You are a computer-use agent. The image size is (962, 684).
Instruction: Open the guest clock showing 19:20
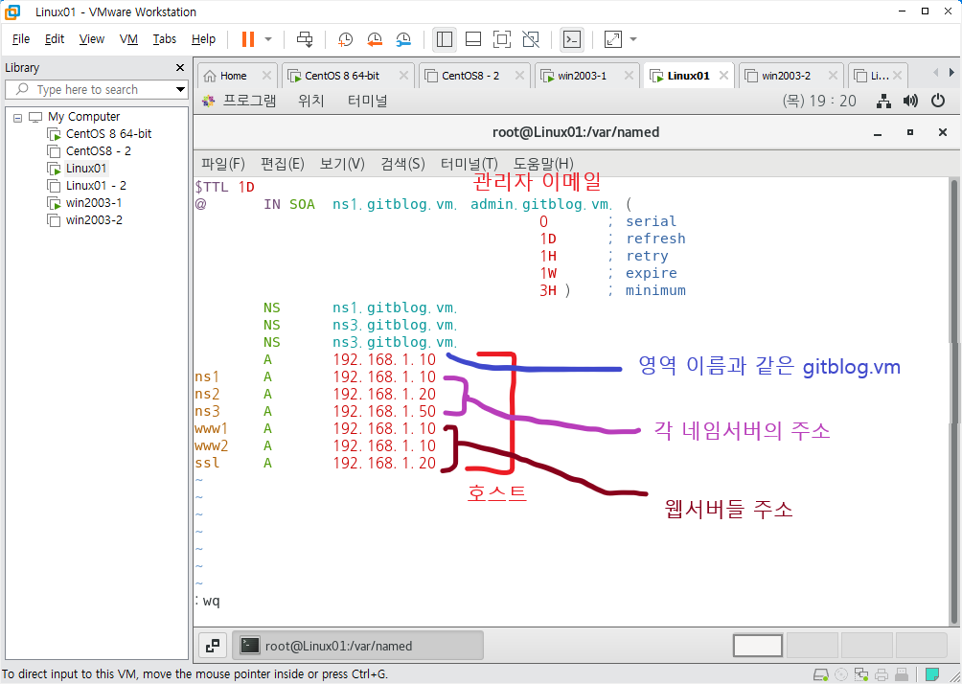pyautogui.click(x=819, y=101)
